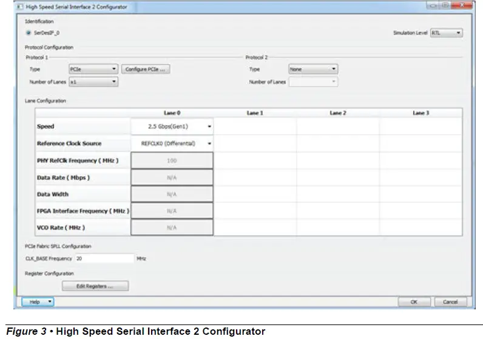Open the Protocol 1 Type PCIe dropdown

[93, 69]
